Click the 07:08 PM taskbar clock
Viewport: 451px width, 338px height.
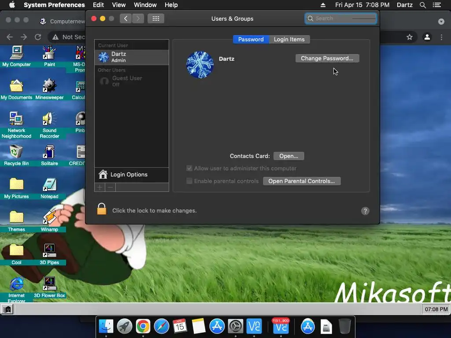coord(436,309)
